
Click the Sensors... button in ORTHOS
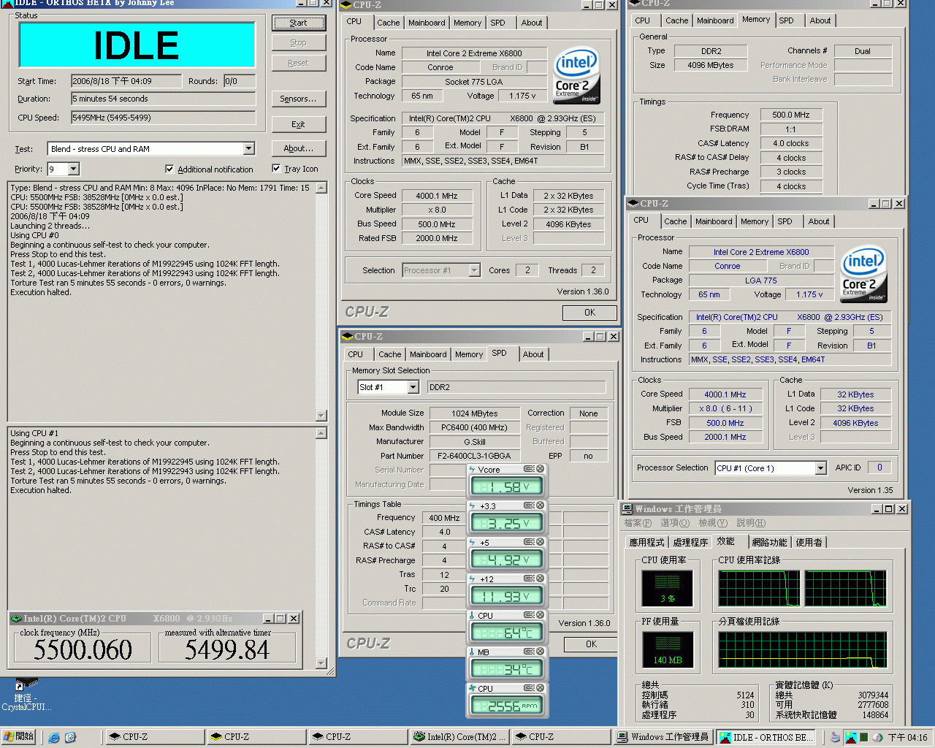299,99
